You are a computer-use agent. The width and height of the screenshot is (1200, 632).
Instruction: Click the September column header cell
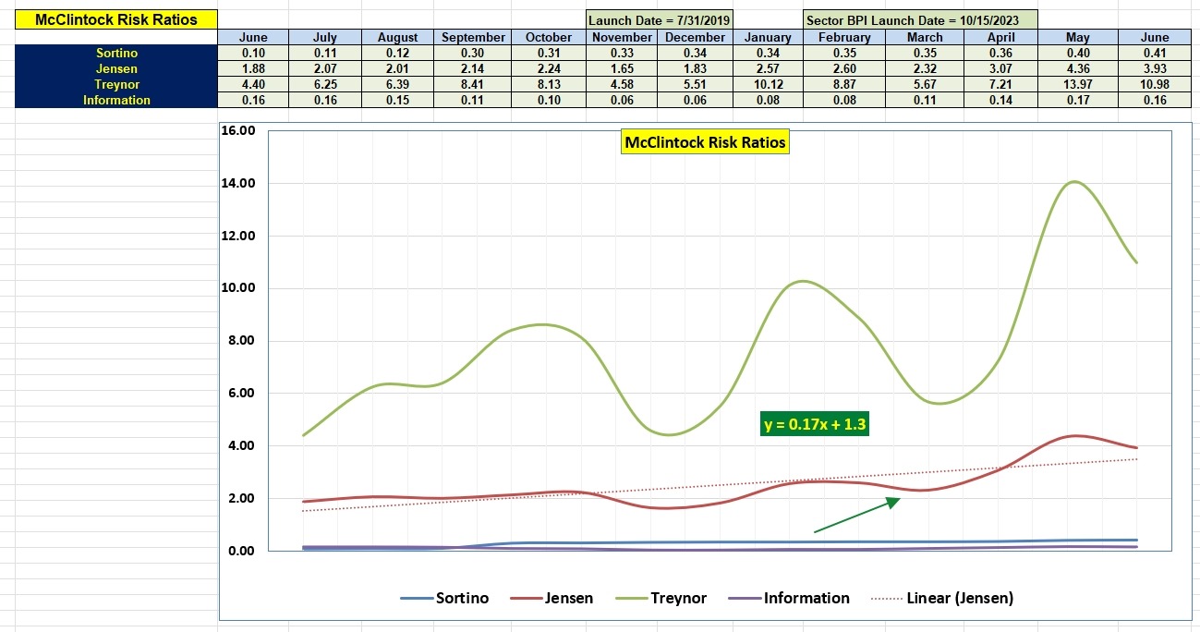(473, 38)
